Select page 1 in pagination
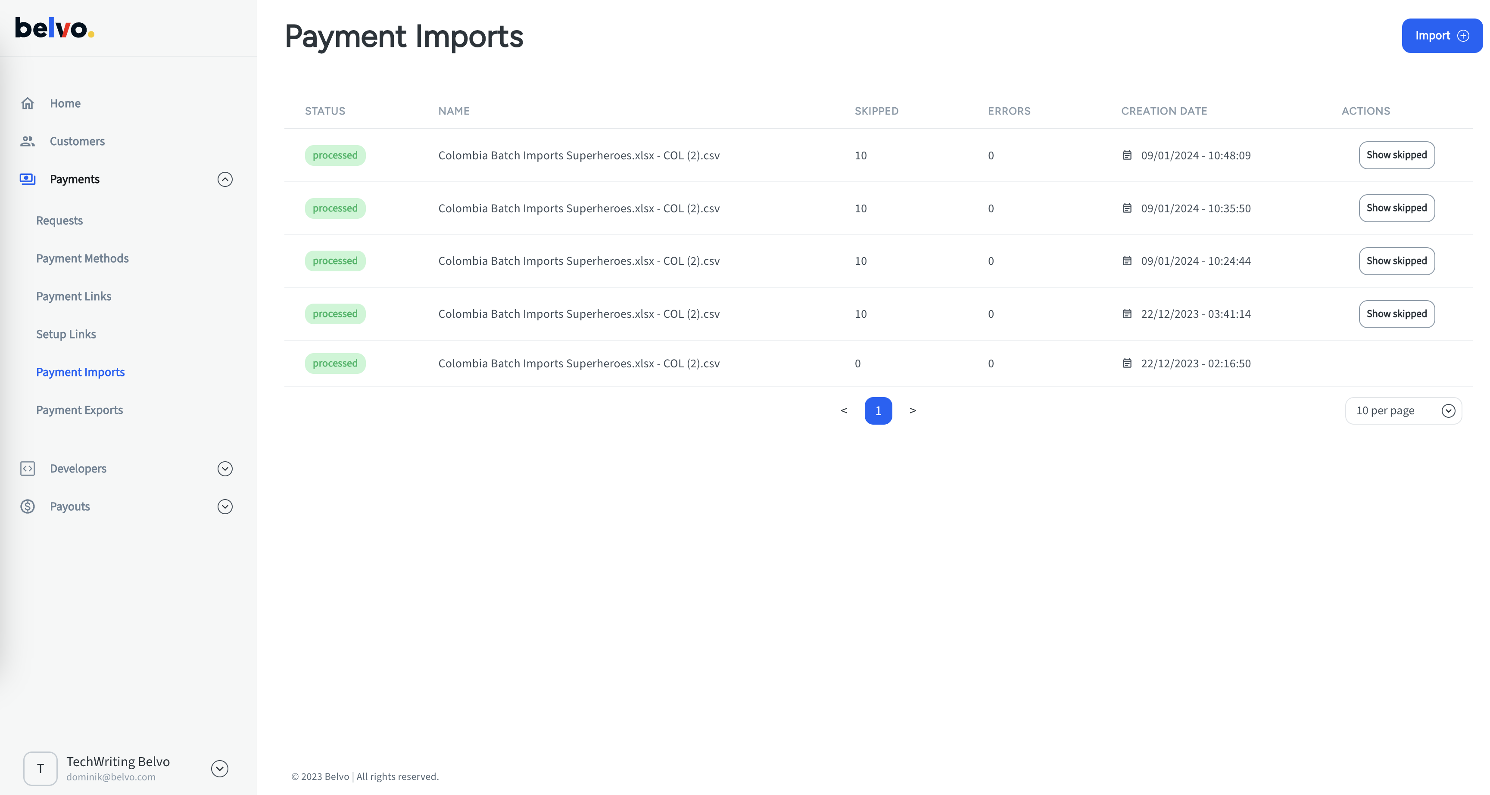1490x795 pixels. click(x=878, y=410)
